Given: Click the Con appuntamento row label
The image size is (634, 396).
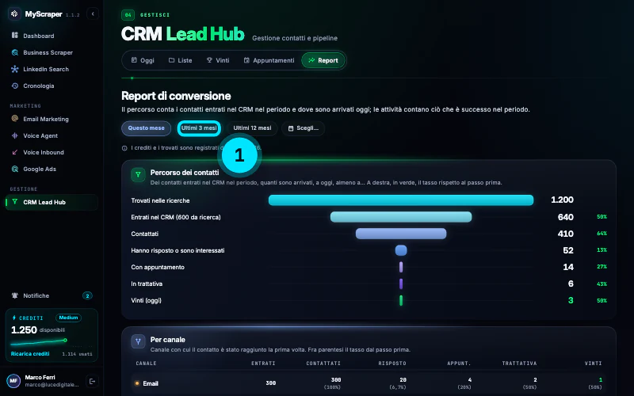Looking at the screenshot, I should coord(158,267).
